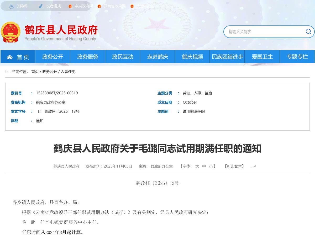Select 小 to shrink article font

click(211, 166)
